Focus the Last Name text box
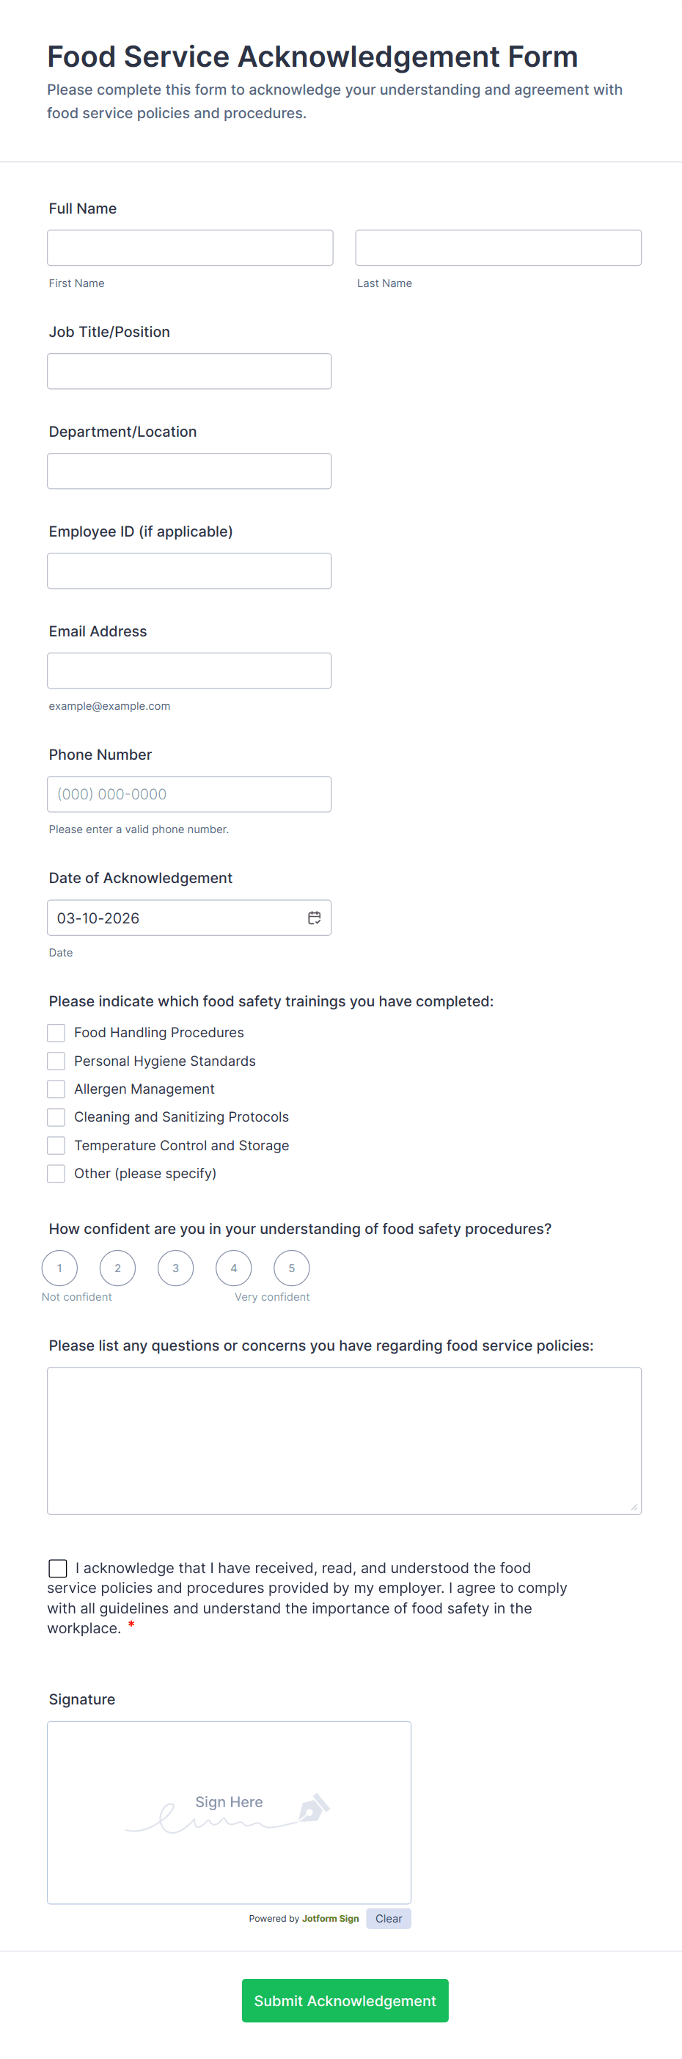Viewport: 682px width, 2059px height. (x=499, y=248)
